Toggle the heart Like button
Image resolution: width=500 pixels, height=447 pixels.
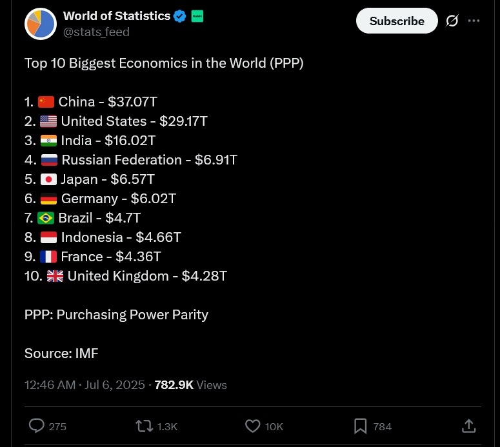253,426
